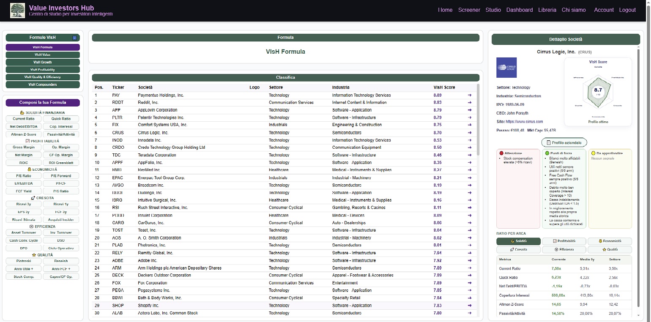Screen dimensions: 651x322
Task: Enable the Beneish quality component
Action: click(61, 261)
